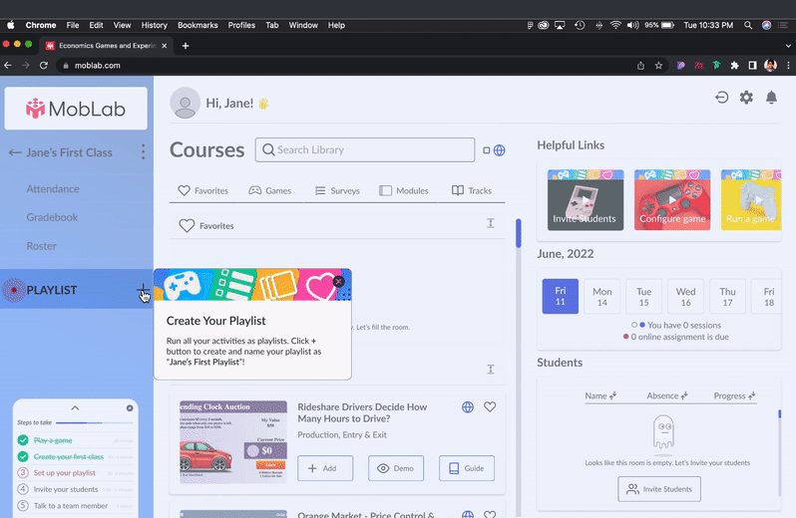Select Wed 16 in the calendar
This screenshot has width=796, height=518.
pos(685,296)
